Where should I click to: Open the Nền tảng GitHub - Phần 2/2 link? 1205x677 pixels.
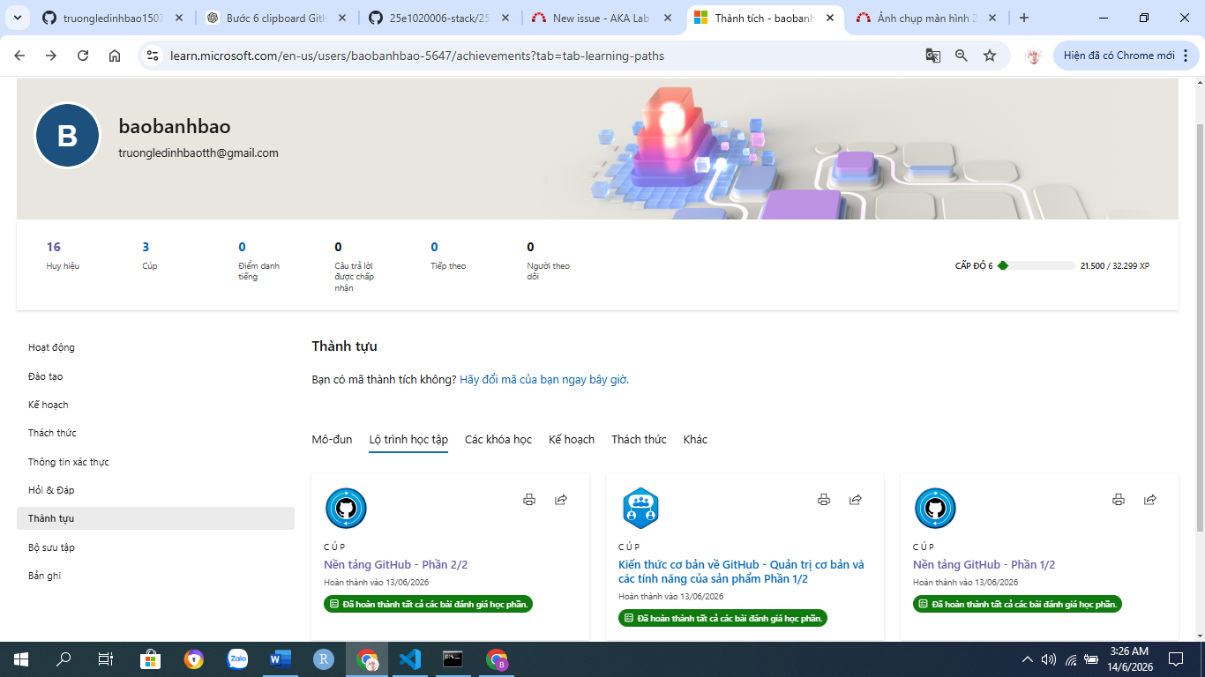pyautogui.click(x=395, y=565)
